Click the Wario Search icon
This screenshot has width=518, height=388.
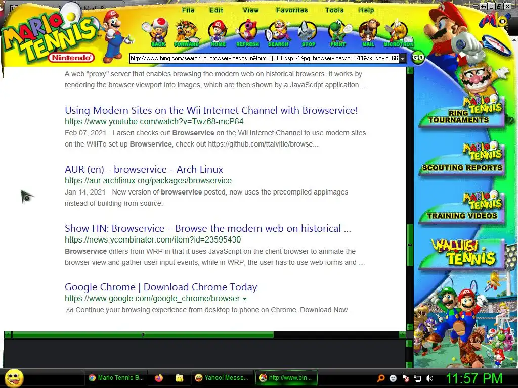click(x=278, y=34)
